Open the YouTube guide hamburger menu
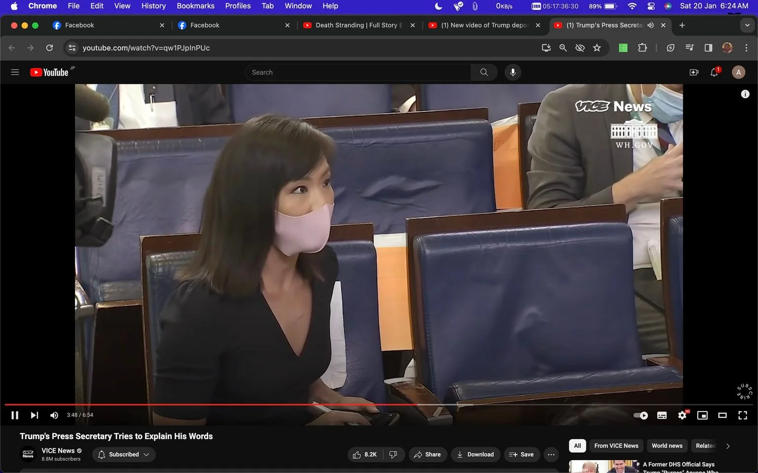This screenshot has width=758, height=473. coord(15,72)
